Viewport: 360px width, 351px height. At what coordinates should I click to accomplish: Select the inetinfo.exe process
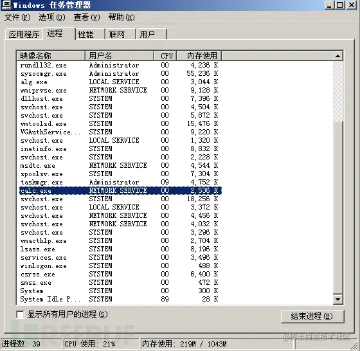click(x=120, y=148)
